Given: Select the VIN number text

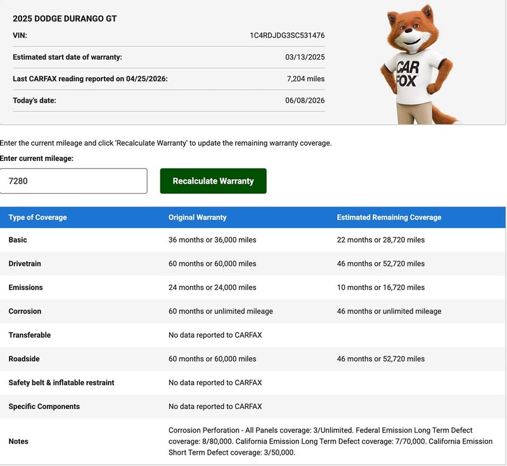Looking at the screenshot, I should [x=287, y=35].
